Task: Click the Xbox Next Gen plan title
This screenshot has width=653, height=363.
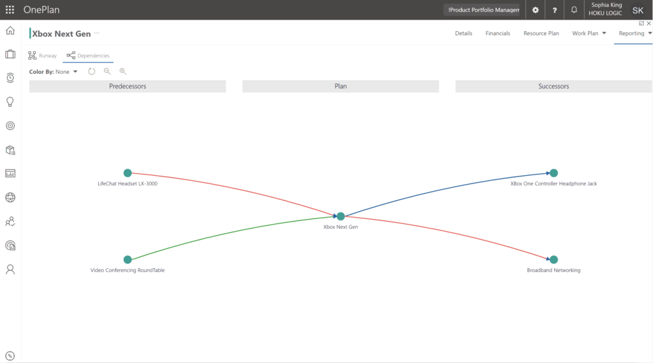Action: (61, 34)
